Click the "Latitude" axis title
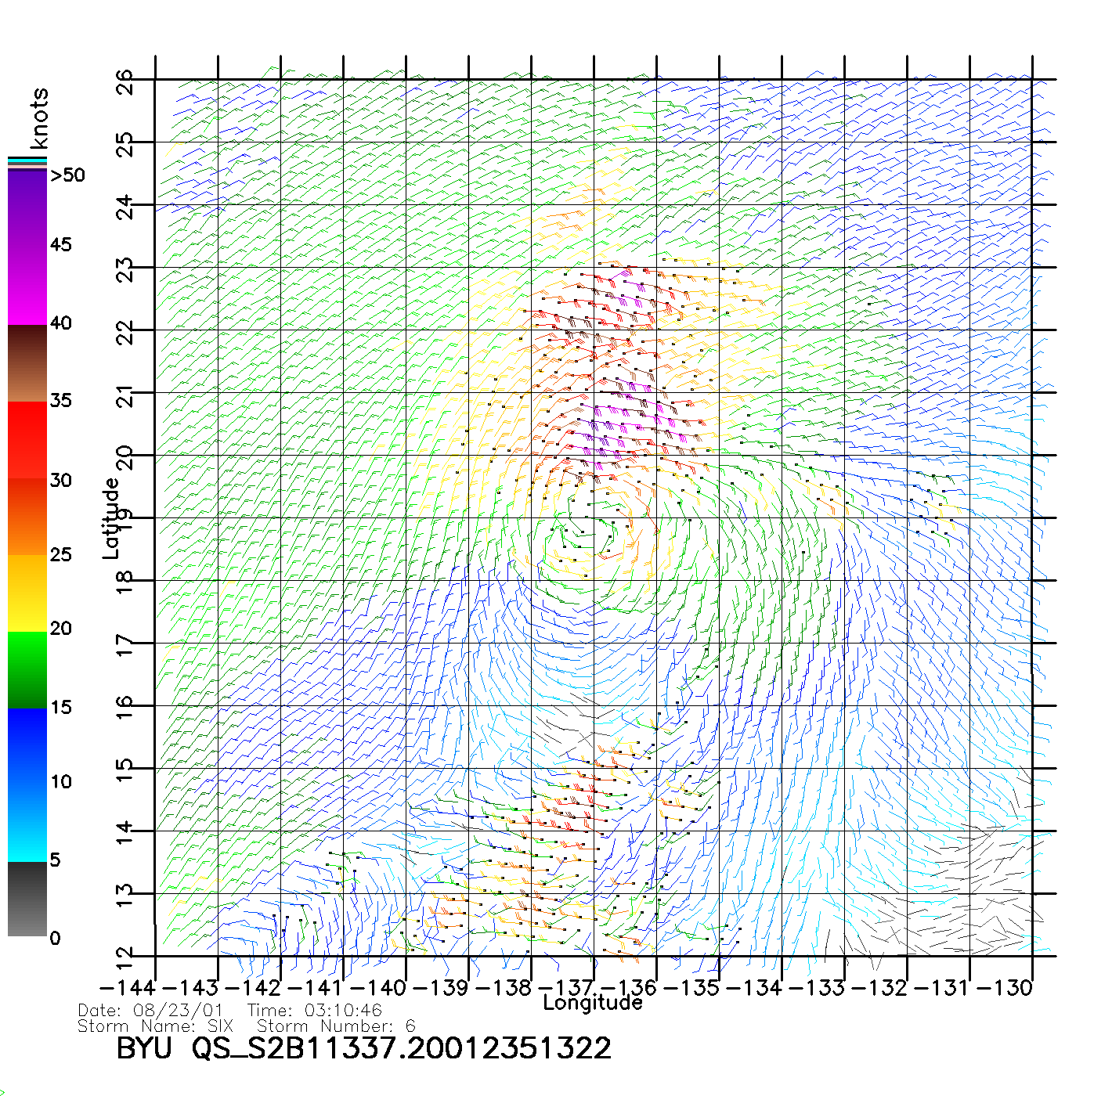 (x=110, y=517)
